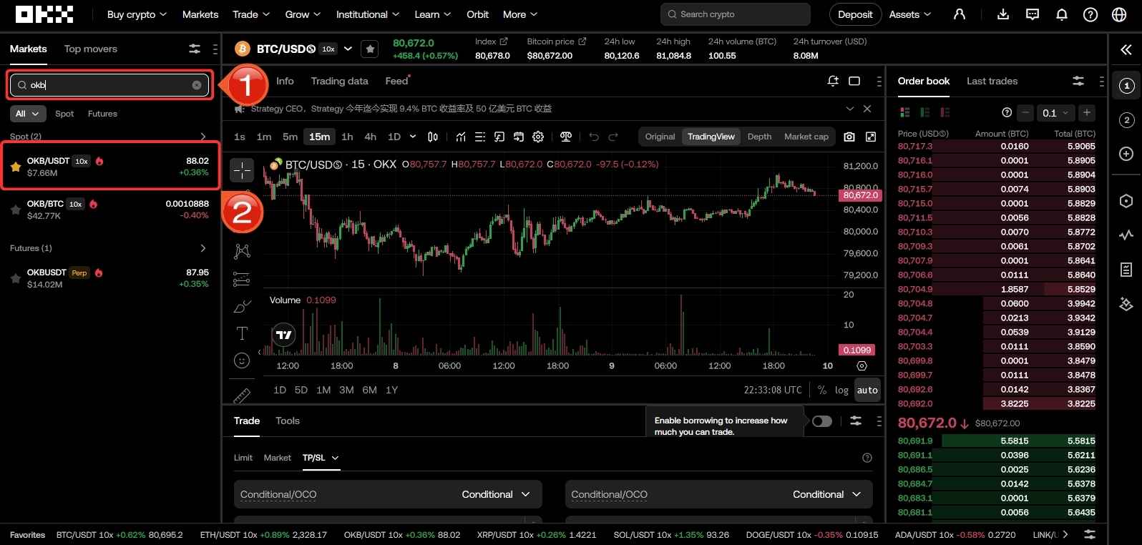Viewport: 1142px width, 545px height.
Task: Select 1h chart interval
Action: pos(347,137)
